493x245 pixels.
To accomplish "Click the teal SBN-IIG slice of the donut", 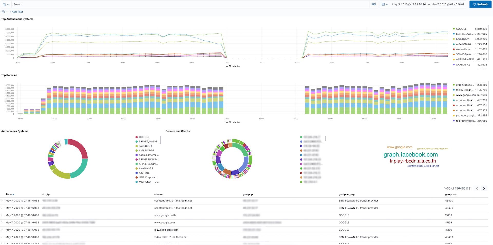I will [x=81, y=171].
